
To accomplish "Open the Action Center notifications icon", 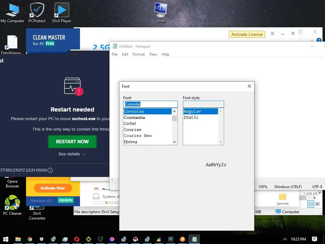I will (x=315, y=239).
